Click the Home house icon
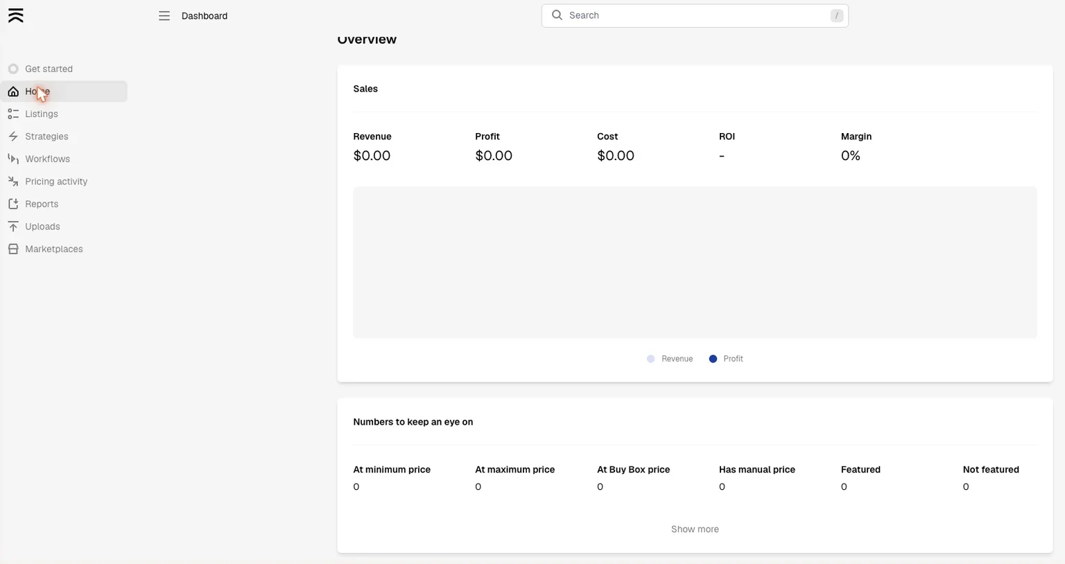The width and height of the screenshot is (1065, 564). coord(13,91)
